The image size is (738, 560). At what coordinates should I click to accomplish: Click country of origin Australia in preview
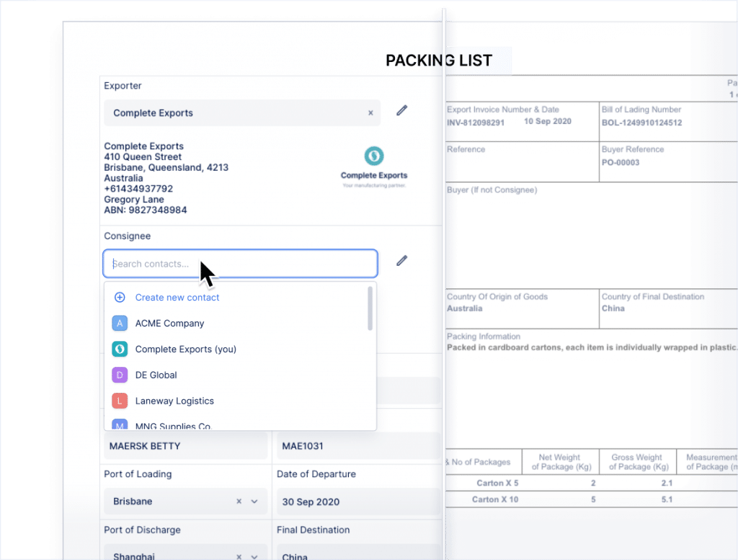click(x=465, y=308)
